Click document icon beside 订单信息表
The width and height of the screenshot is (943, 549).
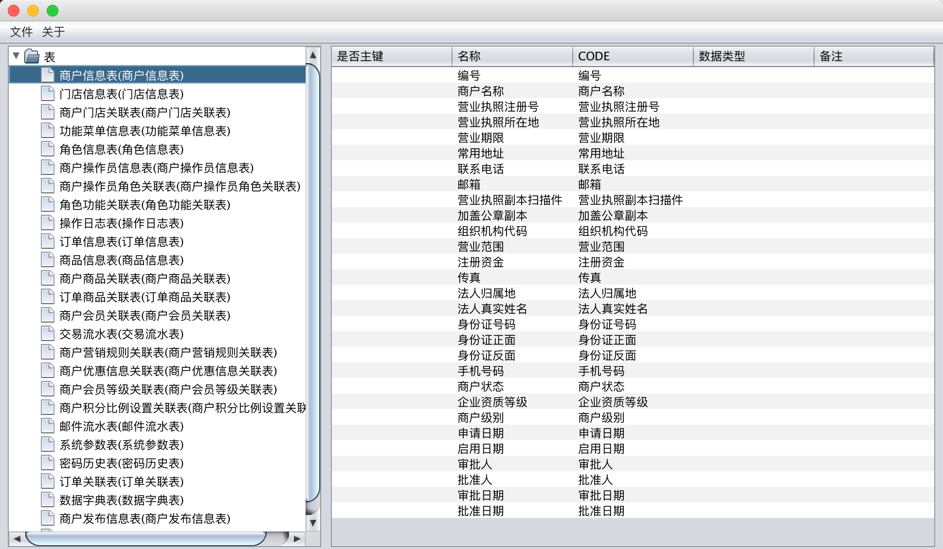click(48, 241)
